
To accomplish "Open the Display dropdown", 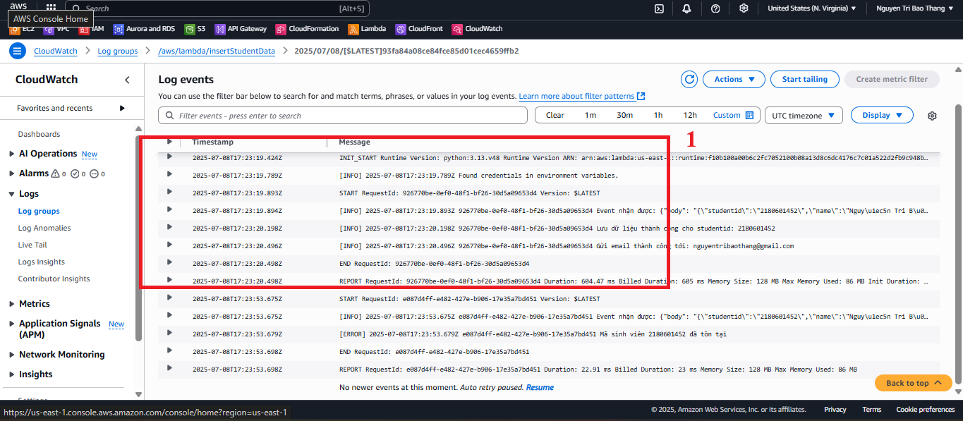I will 882,115.
